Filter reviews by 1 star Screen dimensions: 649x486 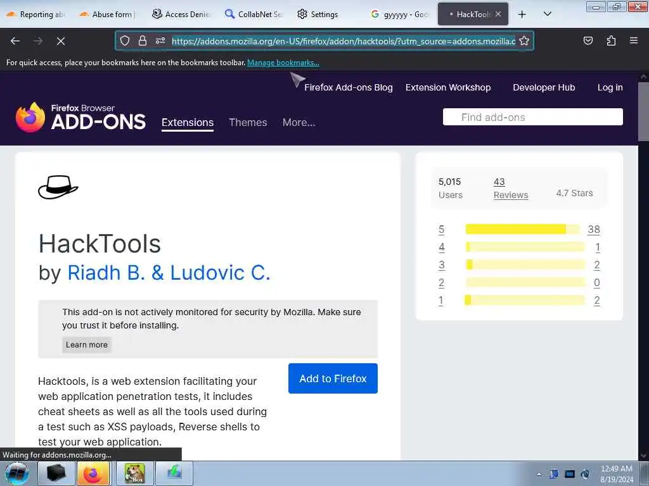pyautogui.click(x=441, y=301)
